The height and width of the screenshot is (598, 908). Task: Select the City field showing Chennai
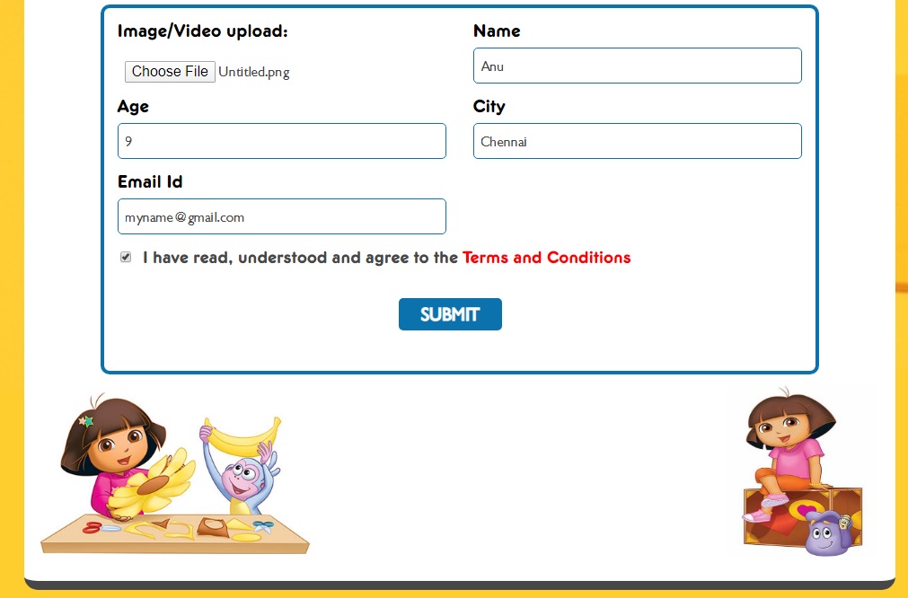(637, 141)
